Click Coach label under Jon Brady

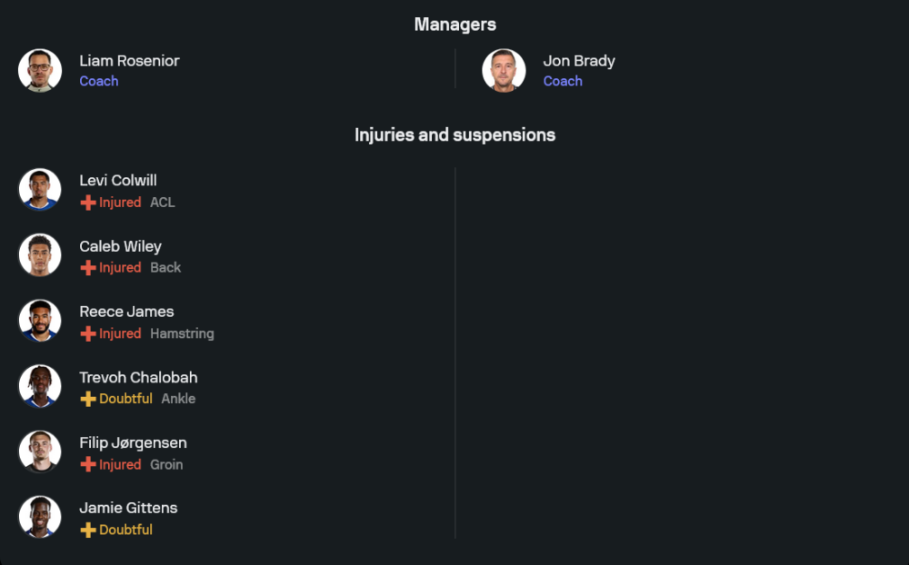[x=563, y=81]
